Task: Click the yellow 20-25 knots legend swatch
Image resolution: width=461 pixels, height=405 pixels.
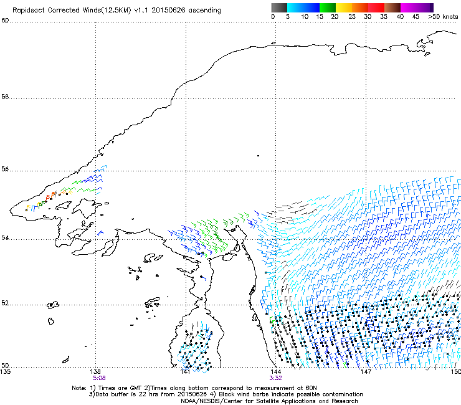Action: click(344, 7)
